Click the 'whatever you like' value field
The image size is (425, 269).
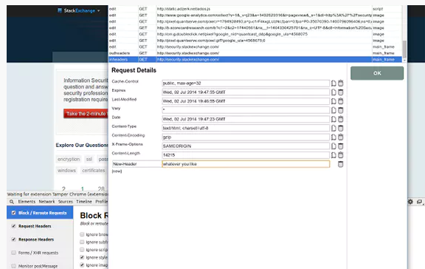(x=246, y=164)
